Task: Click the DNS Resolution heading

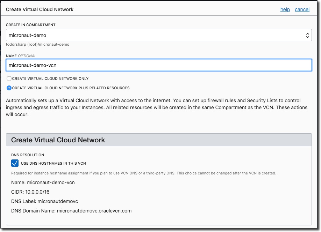Action: [x=28, y=155]
